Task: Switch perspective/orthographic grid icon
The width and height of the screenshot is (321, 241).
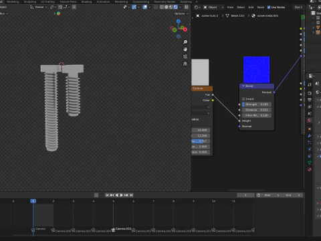Action: [x=185, y=64]
